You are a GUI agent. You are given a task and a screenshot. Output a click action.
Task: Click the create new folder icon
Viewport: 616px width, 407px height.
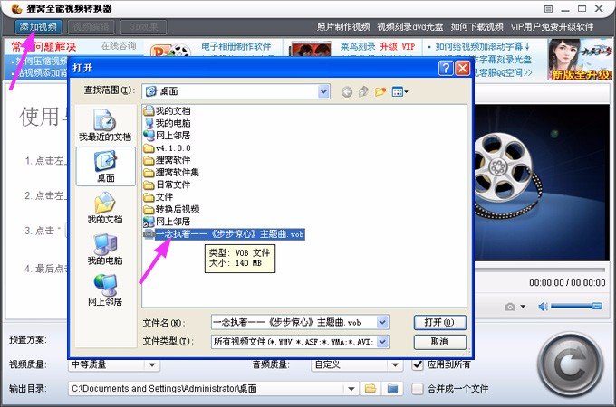(x=380, y=91)
